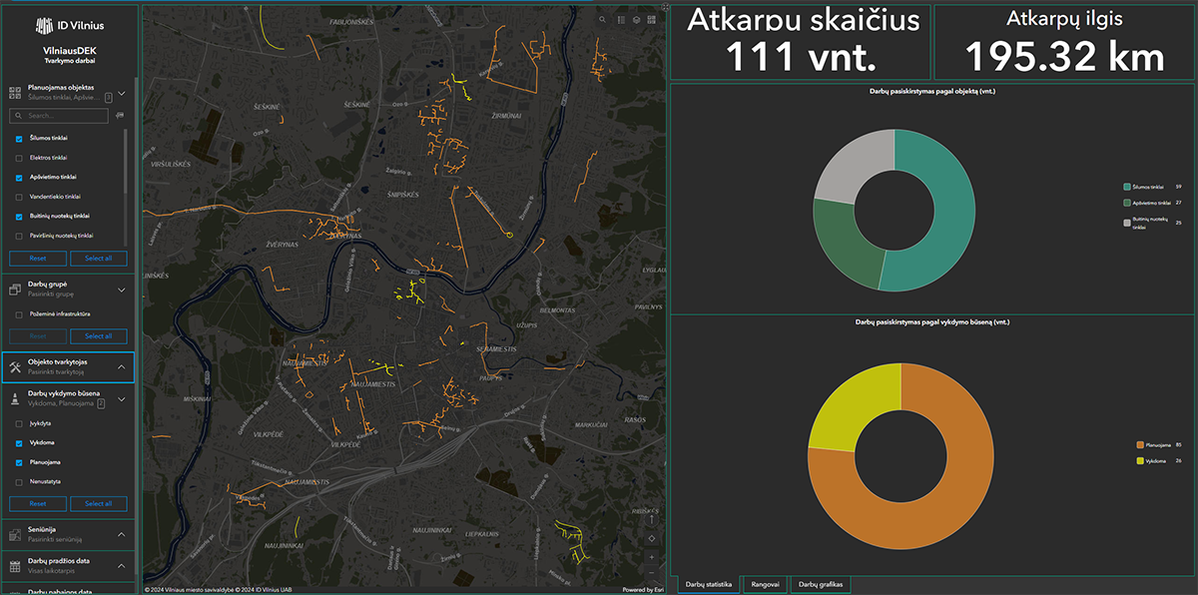This screenshot has height=595, width=1198.
Task: Return map to default home extent
Action: (x=651, y=538)
